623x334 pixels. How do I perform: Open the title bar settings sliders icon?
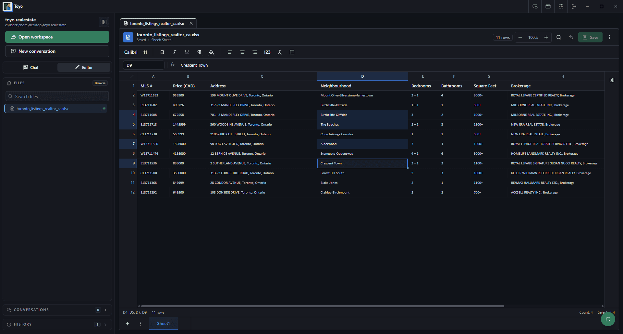pos(561,6)
